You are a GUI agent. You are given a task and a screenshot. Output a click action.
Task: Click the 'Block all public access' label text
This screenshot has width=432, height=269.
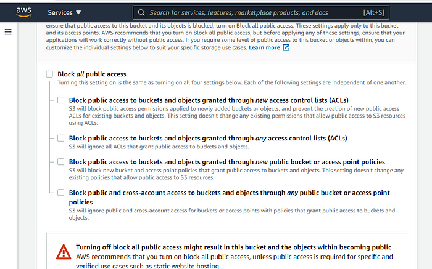coord(92,74)
